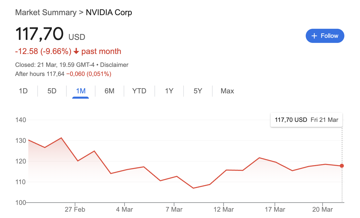This screenshot has height=218, width=360.
Task: Switch to the 1D chart range
Action: coord(23,91)
